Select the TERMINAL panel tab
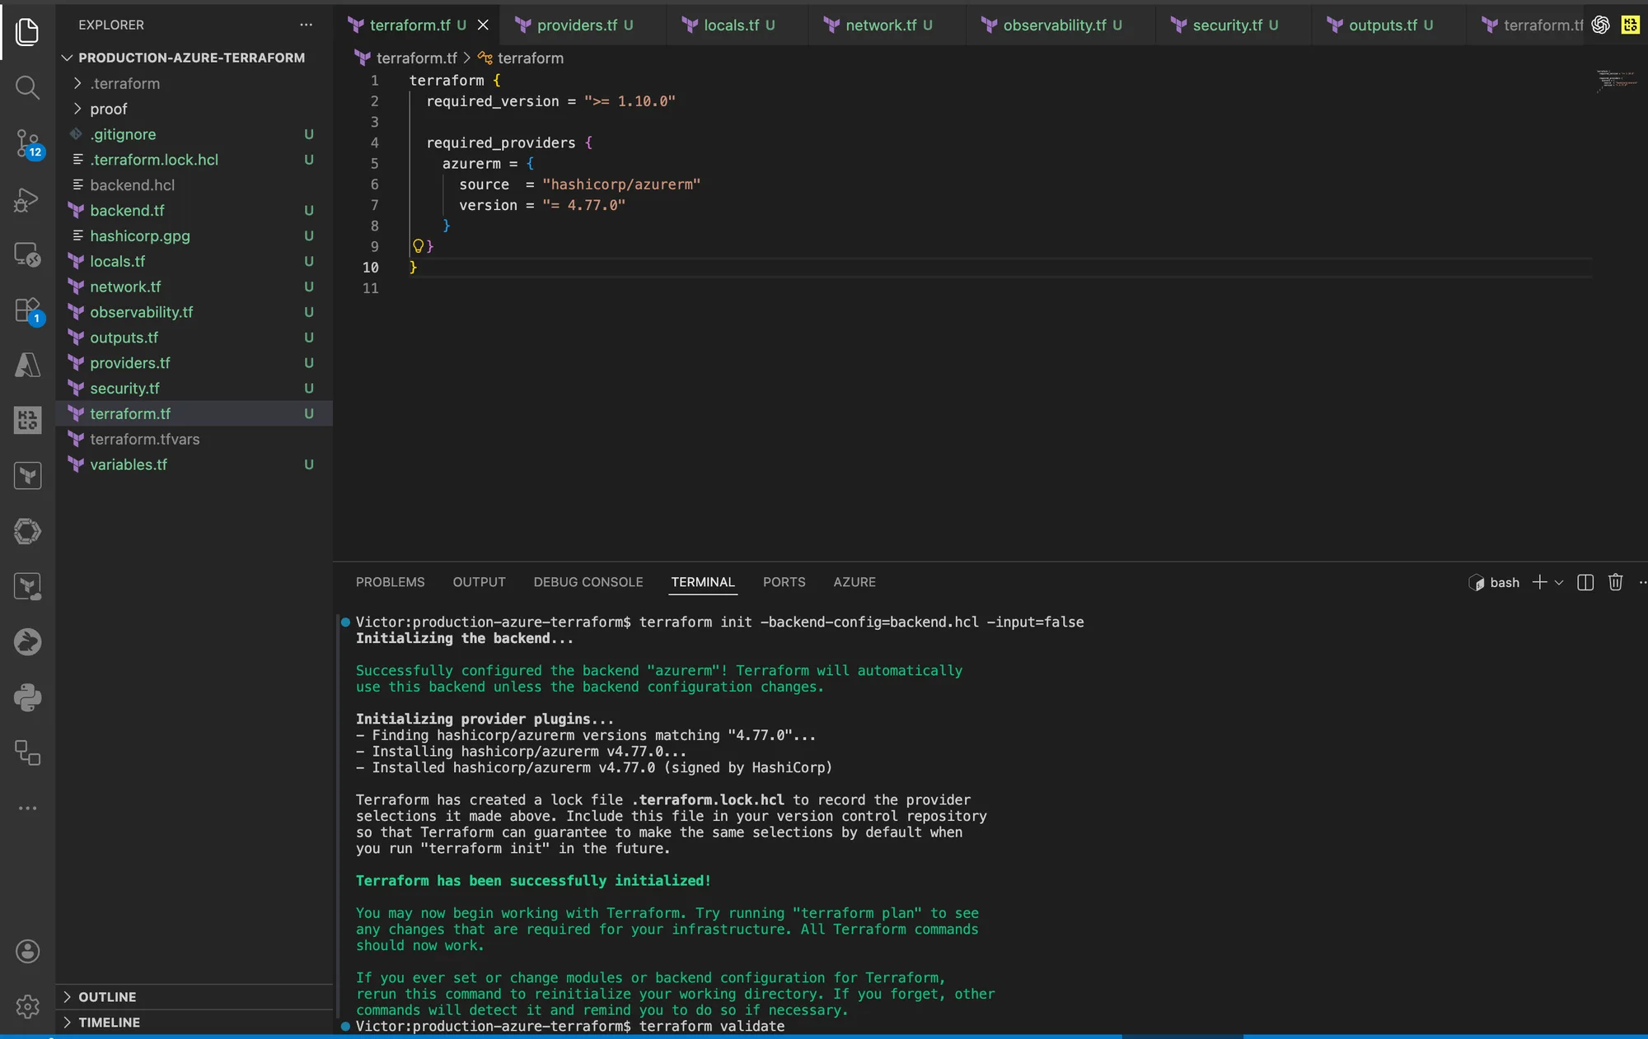 [703, 582]
